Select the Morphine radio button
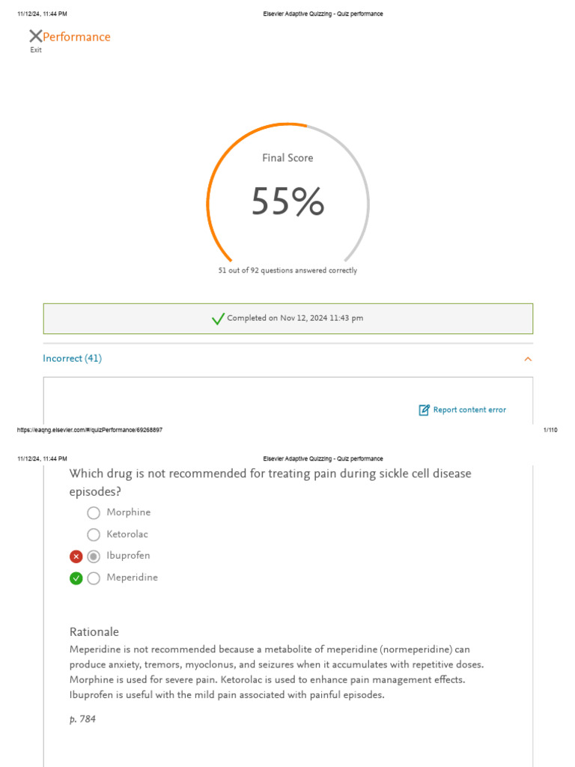The image size is (575, 767). point(94,513)
